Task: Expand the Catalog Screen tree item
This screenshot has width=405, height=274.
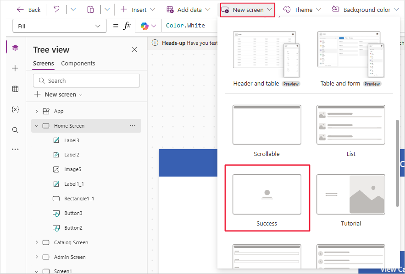Action: coord(36,242)
